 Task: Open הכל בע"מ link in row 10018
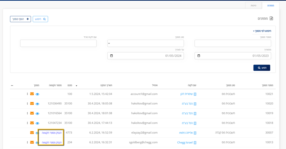(x=187, y=123)
